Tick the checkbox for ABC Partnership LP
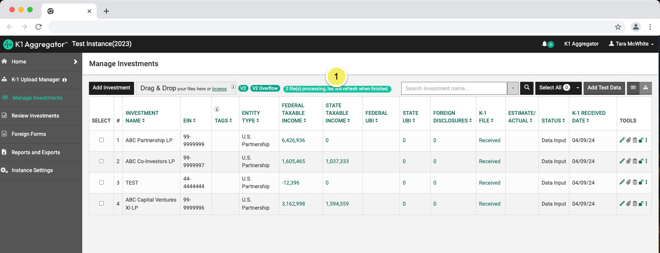Viewport: 660px width, 253px height. click(101, 140)
